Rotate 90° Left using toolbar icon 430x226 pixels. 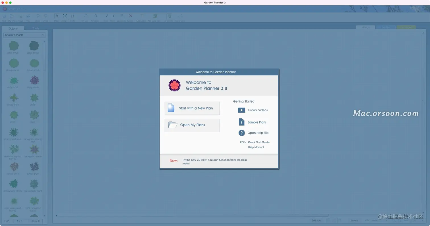(86, 16)
